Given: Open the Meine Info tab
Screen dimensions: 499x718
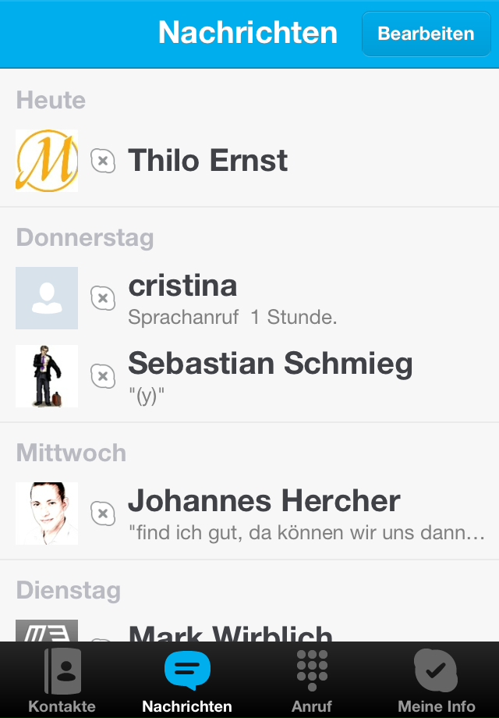Looking at the screenshot, I should (x=436, y=671).
